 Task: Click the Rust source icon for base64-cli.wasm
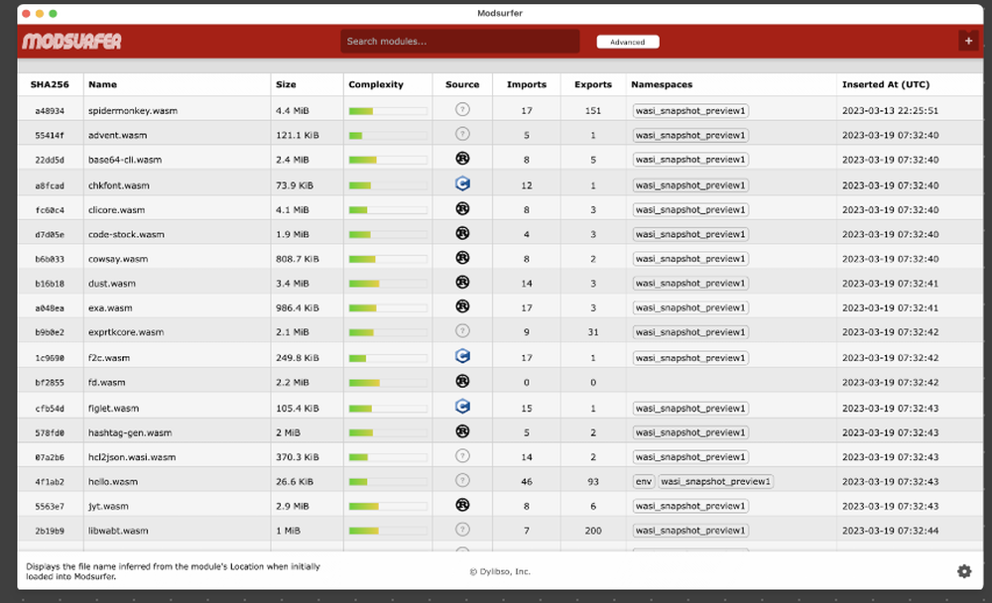[462, 159]
